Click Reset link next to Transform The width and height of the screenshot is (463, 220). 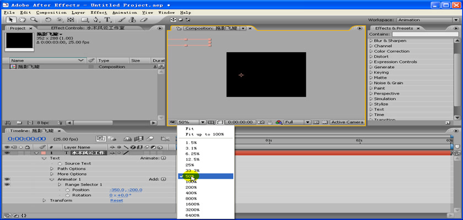pyautogui.click(x=117, y=201)
